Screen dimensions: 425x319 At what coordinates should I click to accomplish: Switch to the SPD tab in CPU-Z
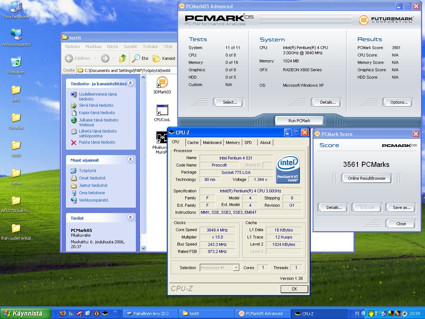tap(248, 143)
